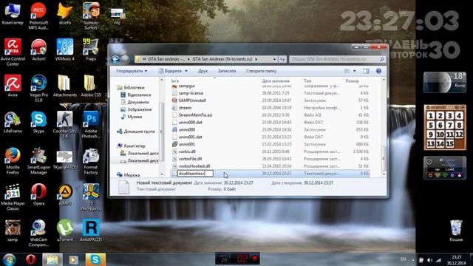Click Створити папку button
This screenshot has height=266, width=473.
point(261,71)
